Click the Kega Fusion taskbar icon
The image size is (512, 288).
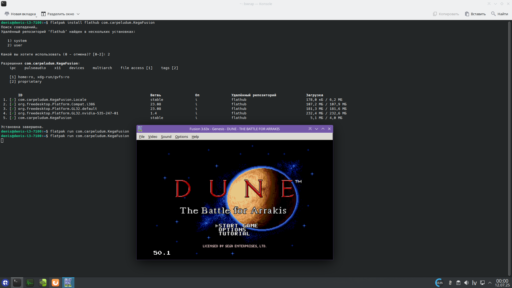coord(68,283)
